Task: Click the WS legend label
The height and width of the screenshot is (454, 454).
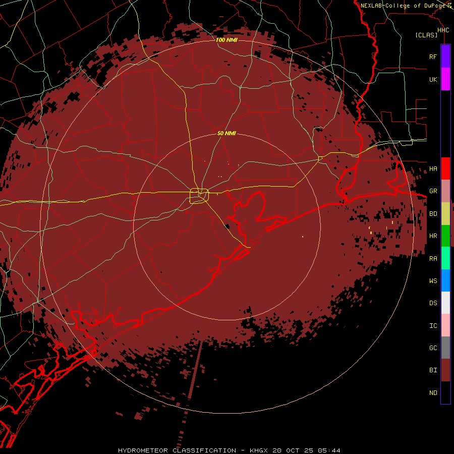Action: coord(433,281)
